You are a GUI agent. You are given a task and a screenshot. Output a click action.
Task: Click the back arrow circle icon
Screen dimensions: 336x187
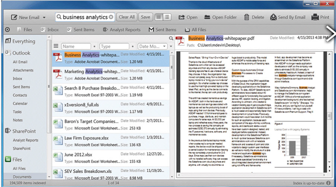[x=7, y=30]
